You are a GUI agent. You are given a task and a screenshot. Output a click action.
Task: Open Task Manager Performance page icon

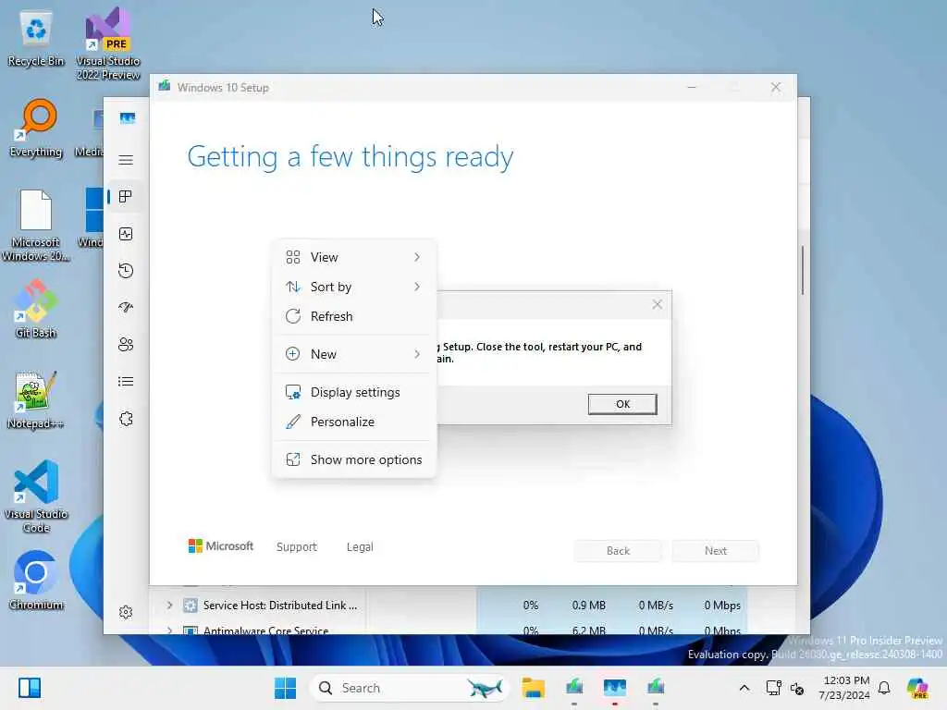pos(126,234)
